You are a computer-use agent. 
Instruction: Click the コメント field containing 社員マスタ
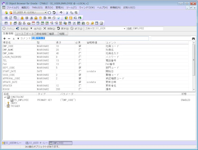coord(90,38)
